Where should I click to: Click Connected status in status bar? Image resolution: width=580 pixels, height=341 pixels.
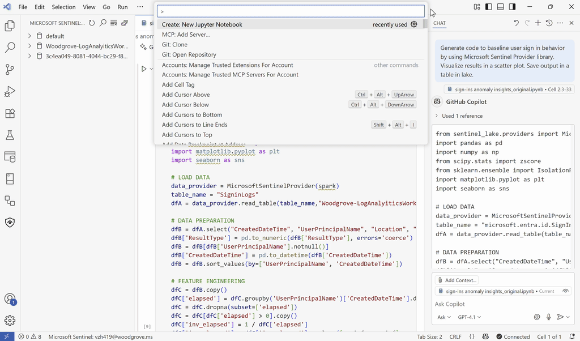tap(513, 336)
